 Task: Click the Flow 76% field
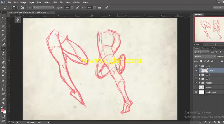coord(90,8)
